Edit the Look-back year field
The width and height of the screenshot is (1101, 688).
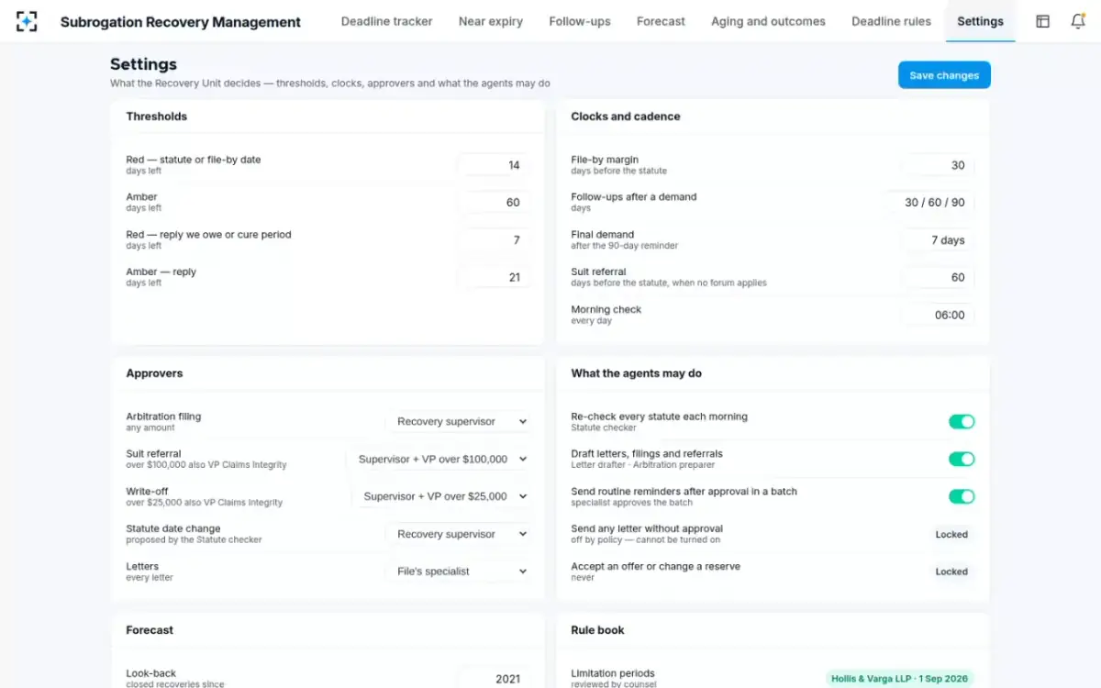coord(494,679)
